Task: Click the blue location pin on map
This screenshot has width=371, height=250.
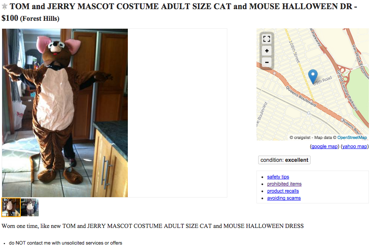Action: 313,76
